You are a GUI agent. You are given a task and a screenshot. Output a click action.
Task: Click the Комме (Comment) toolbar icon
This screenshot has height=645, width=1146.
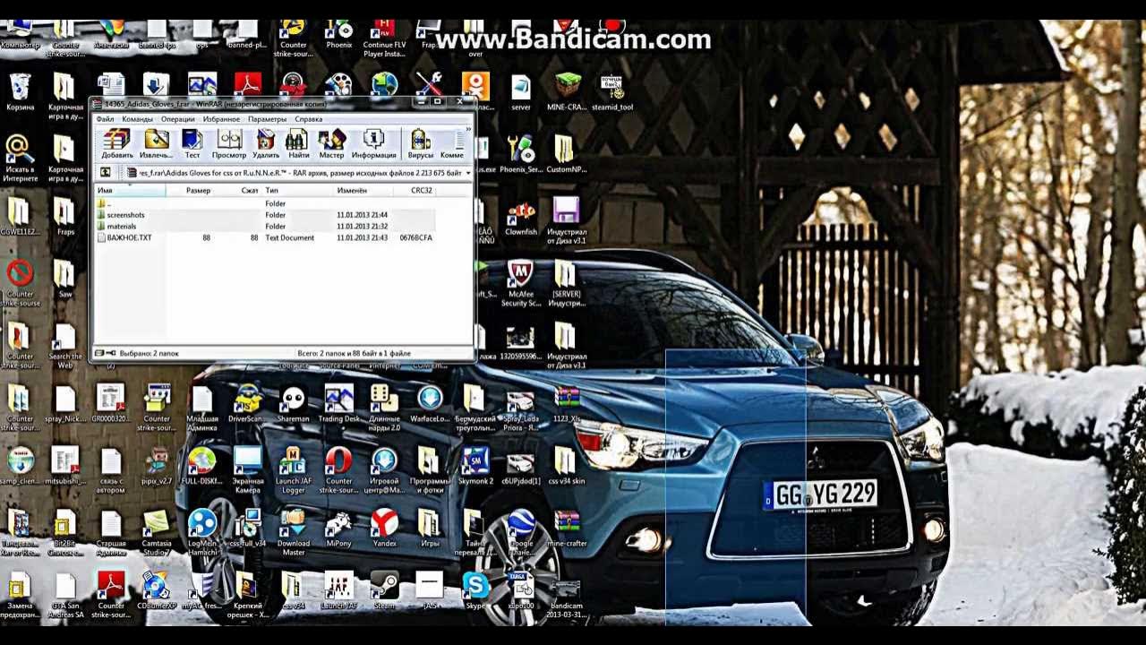click(452, 144)
